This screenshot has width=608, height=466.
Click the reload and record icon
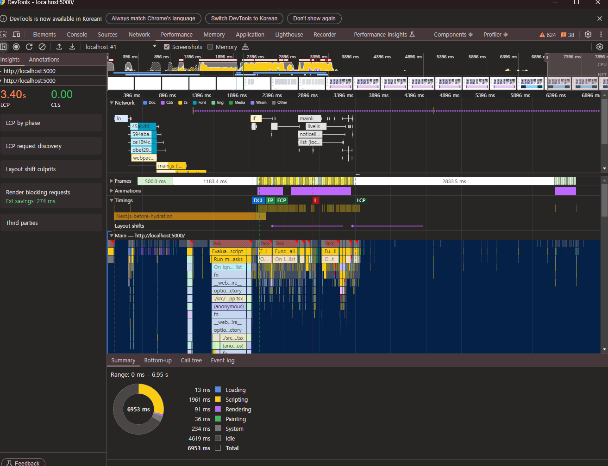(x=29, y=47)
